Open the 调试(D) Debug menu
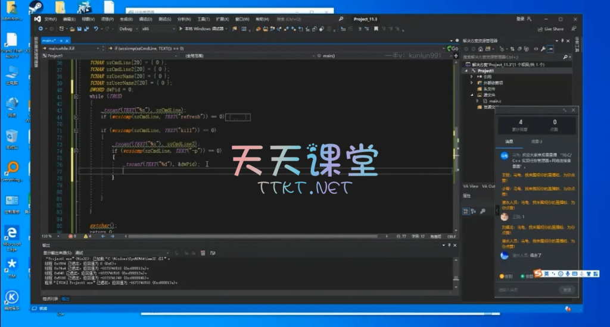Viewport: 610px width, 327px height. (x=144, y=19)
